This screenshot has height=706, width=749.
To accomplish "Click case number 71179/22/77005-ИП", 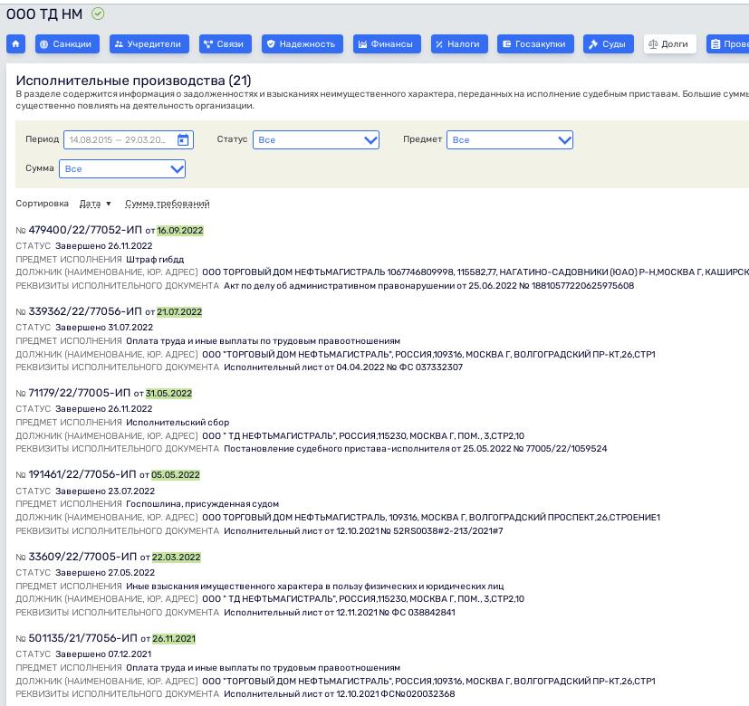I will pos(80,393).
